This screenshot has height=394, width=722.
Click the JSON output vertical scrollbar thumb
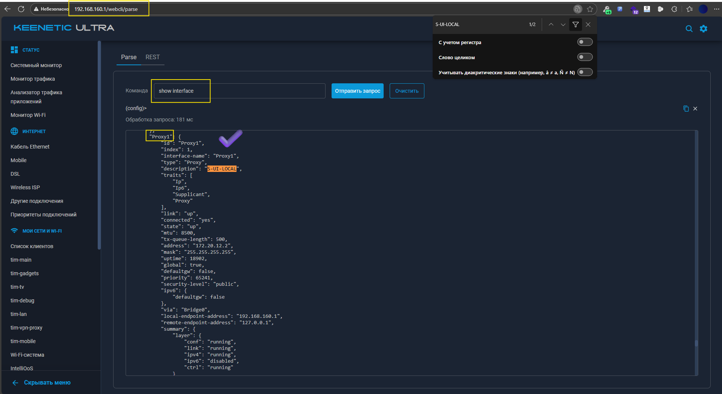point(696,343)
